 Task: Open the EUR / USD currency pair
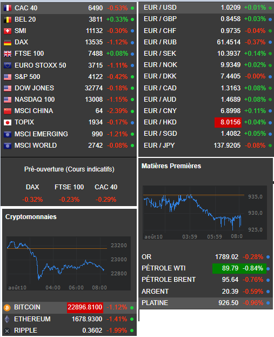[x=160, y=8]
